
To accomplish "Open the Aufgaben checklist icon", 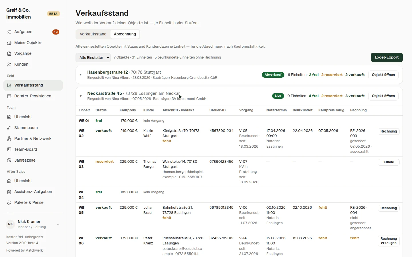I will (9, 32).
